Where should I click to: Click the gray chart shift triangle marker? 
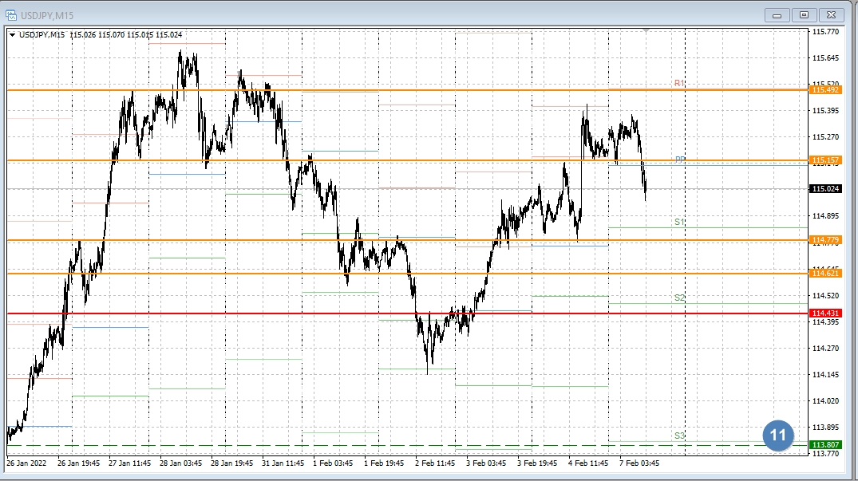(646, 30)
